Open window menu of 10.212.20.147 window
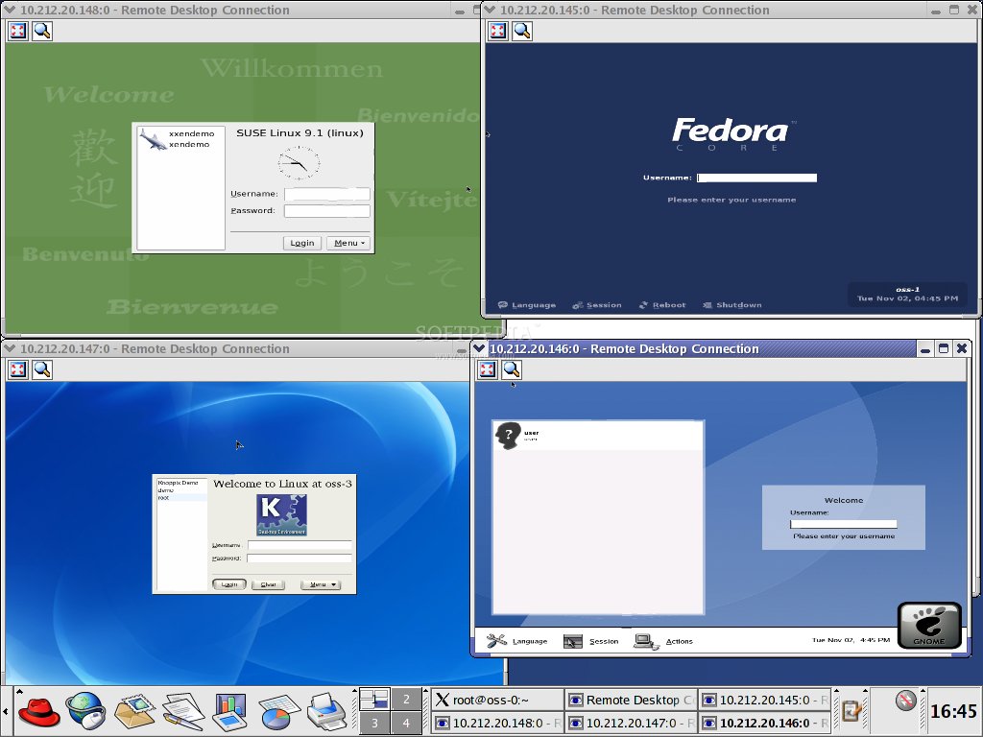 point(10,348)
